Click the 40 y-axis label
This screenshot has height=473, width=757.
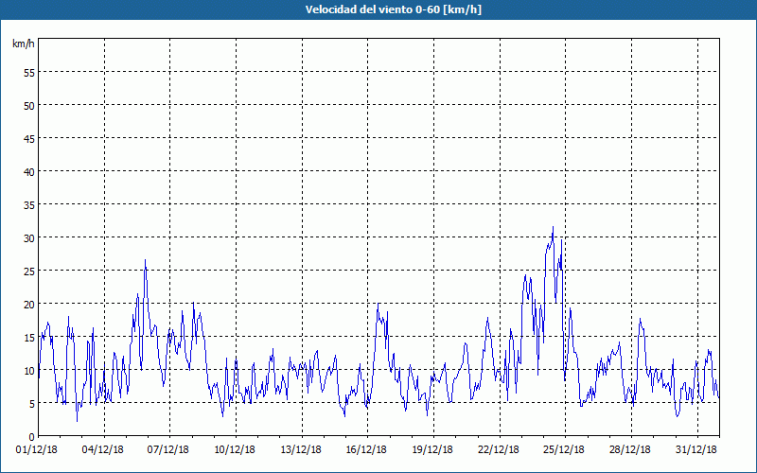click(29, 172)
